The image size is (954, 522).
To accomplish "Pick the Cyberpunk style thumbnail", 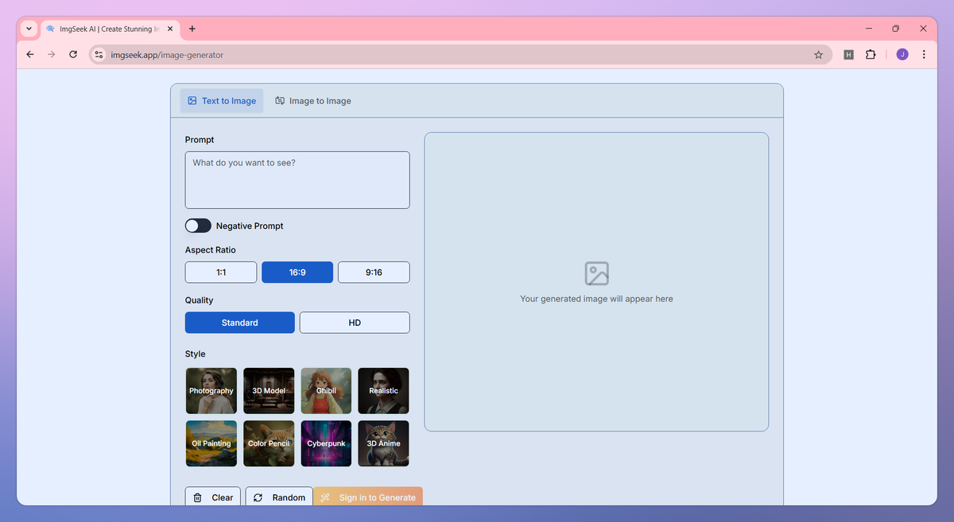I will click(x=326, y=443).
